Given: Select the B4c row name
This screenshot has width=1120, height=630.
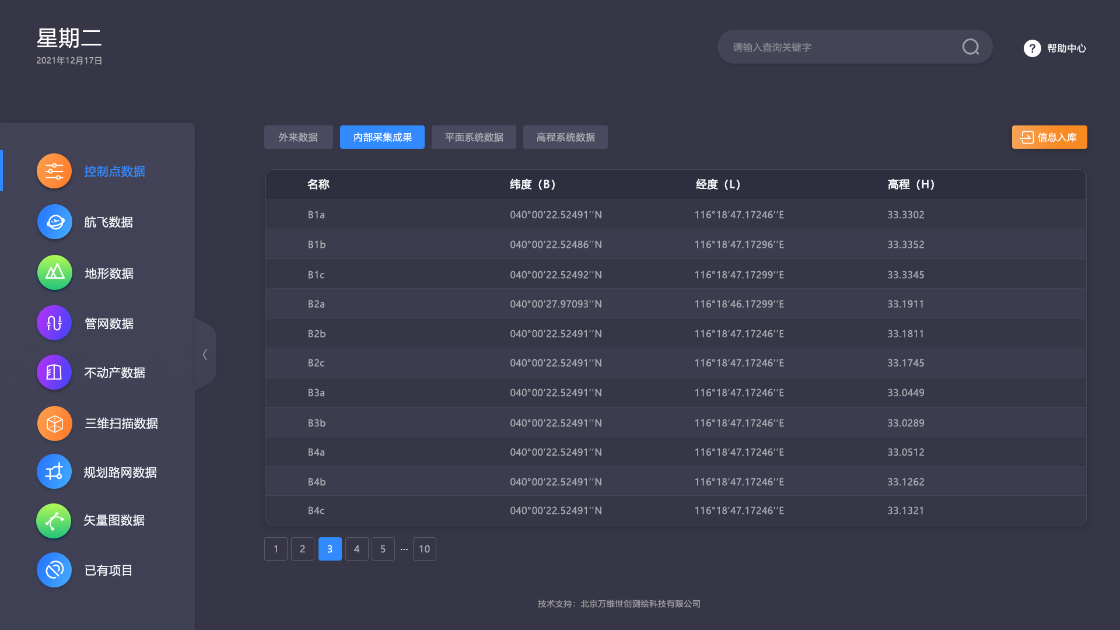Looking at the screenshot, I should click(316, 510).
